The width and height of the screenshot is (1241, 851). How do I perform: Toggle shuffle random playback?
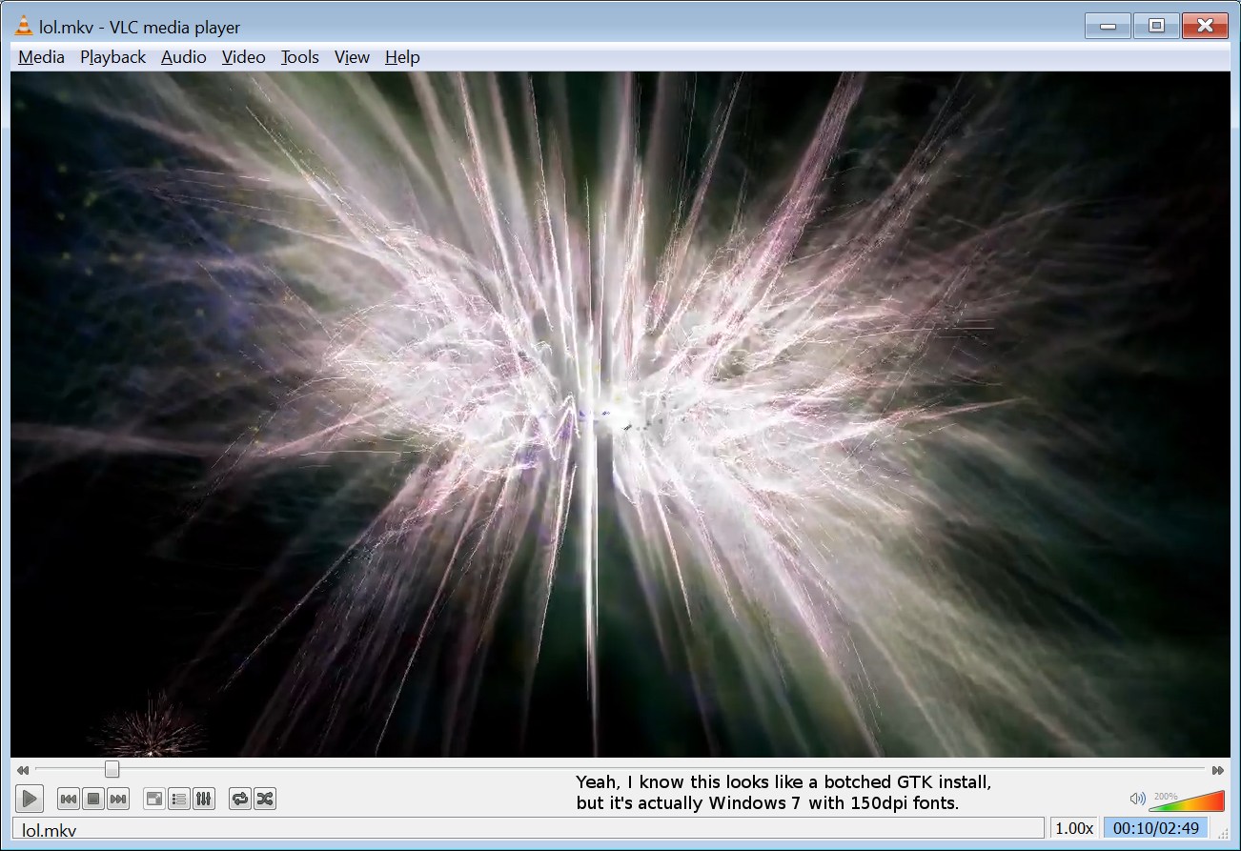click(265, 799)
